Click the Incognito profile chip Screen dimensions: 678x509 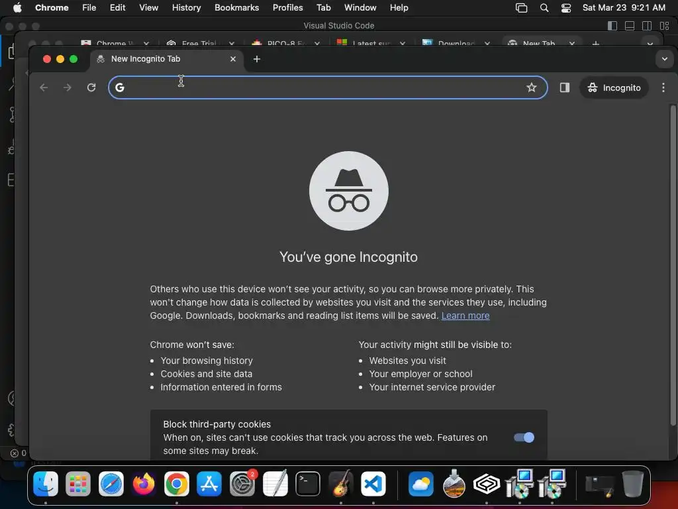[x=614, y=87]
